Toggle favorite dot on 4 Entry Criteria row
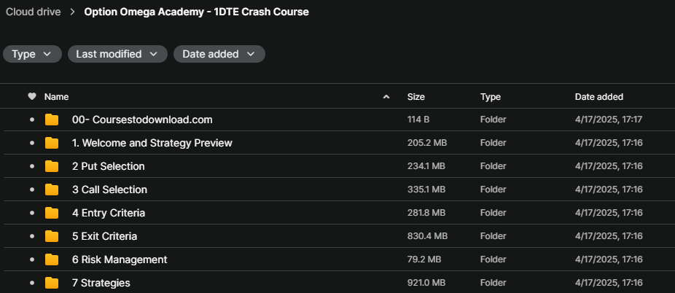Viewport: 675px width, 293px height. [32, 213]
